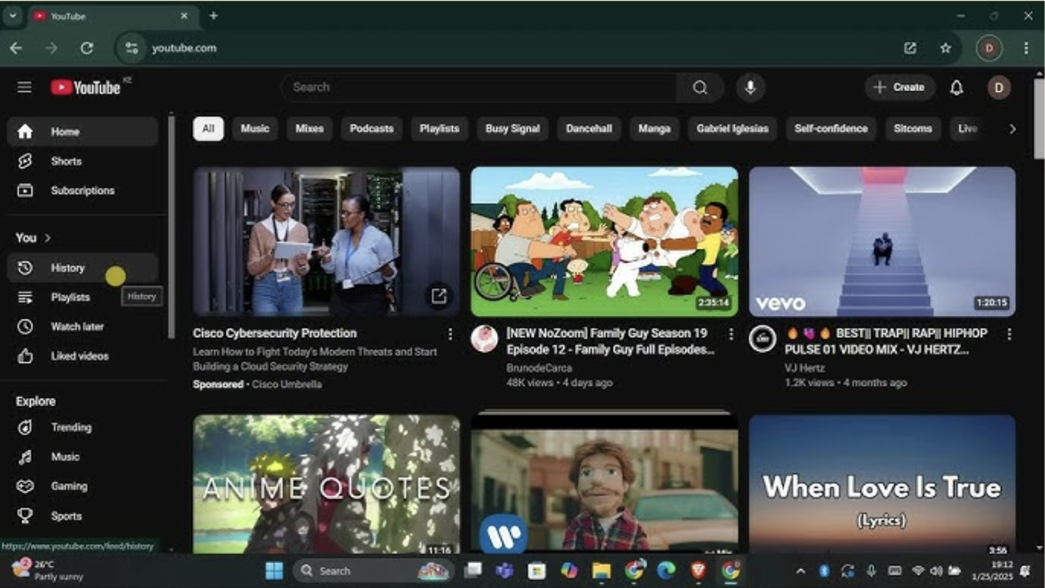This screenshot has height=588, width=1045.
Task: Switch to the All filter tab
Action: pyautogui.click(x=208, y=129)
